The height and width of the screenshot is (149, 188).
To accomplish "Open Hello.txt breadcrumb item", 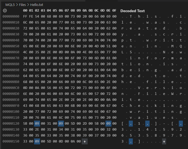I will 37,5.
